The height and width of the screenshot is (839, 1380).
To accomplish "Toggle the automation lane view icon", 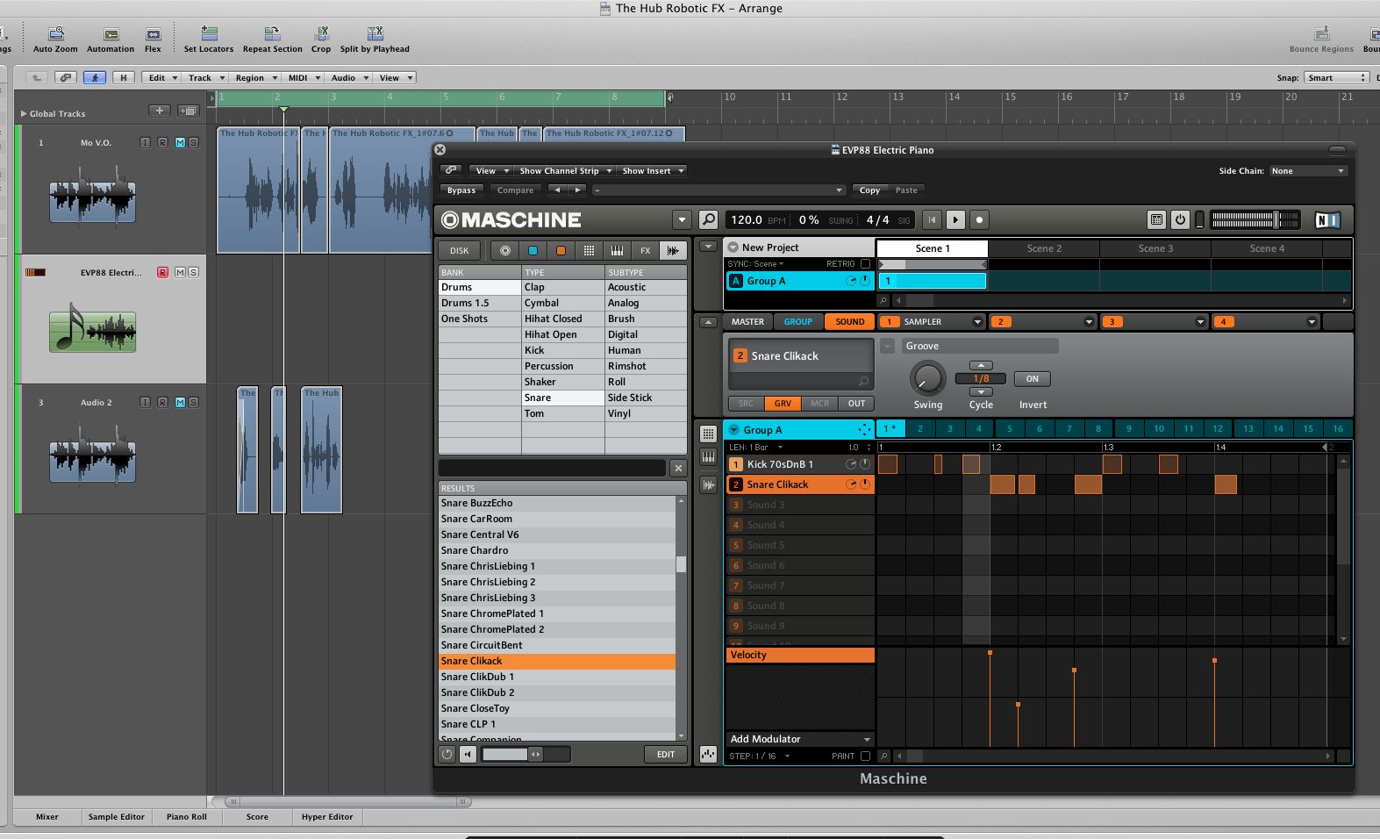I will pos(708,754).
